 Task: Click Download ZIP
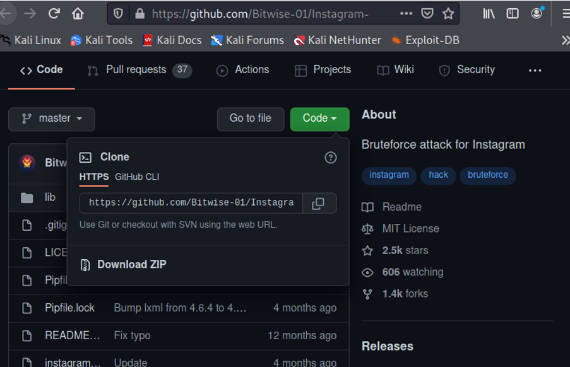pyautogui.click(x=131, y=264)
